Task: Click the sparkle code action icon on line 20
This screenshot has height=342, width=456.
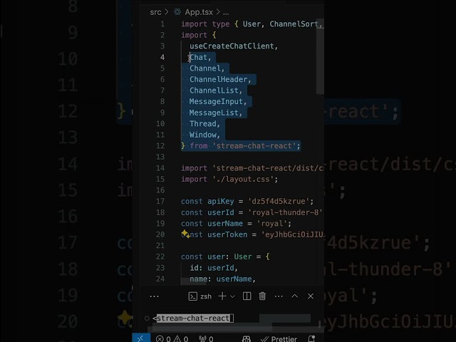Action: (x=185, y=234)
